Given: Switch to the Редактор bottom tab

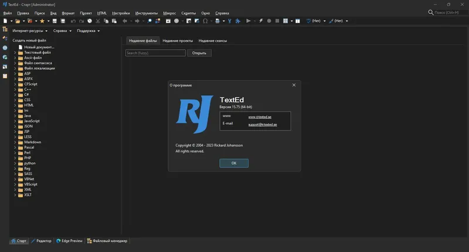Looking at the screenshot, I should (41, 241).
